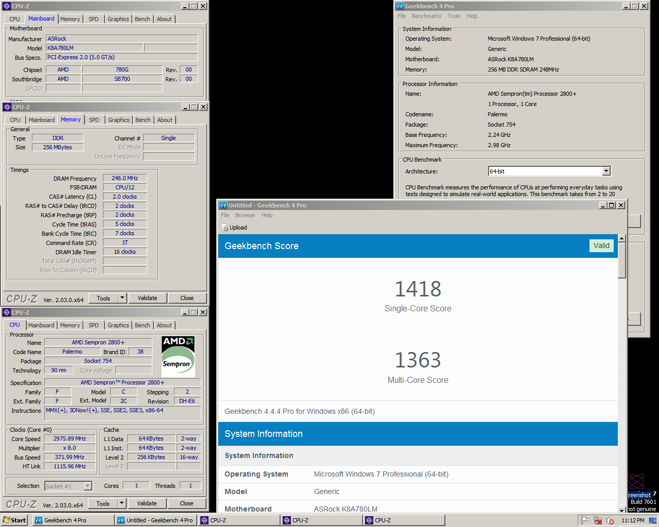Click the Geekbench 4 Pro title bar icon
Screen dimensions: 659x527
point(400,6)
